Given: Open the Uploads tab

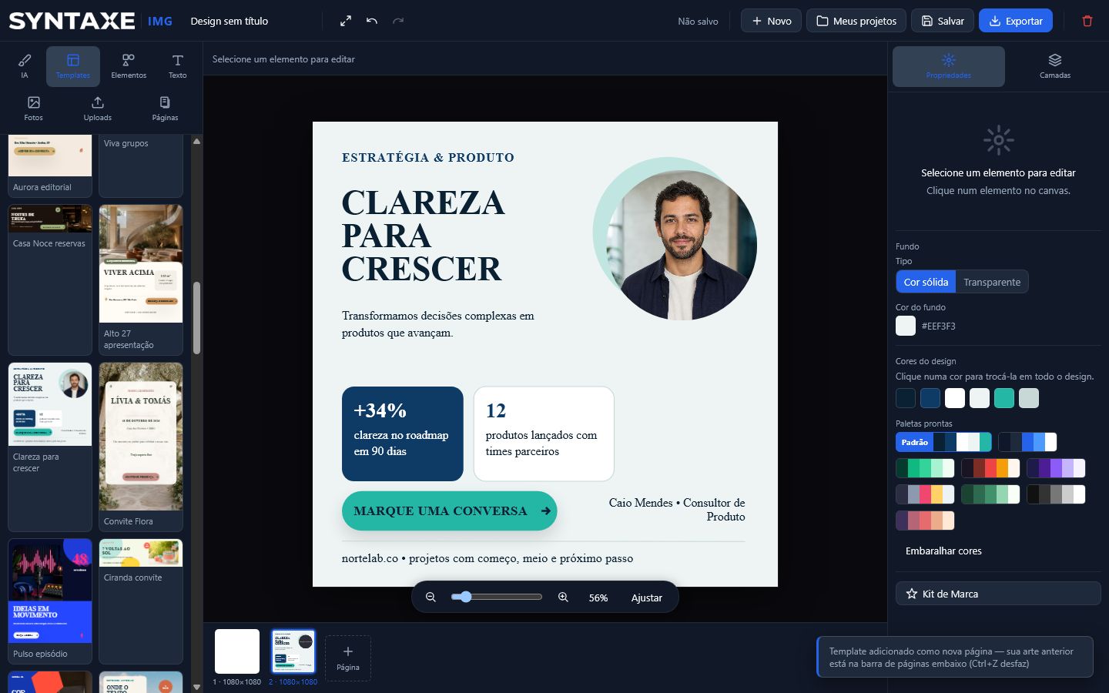Looking at the screenshot, I should click(98, 109).
